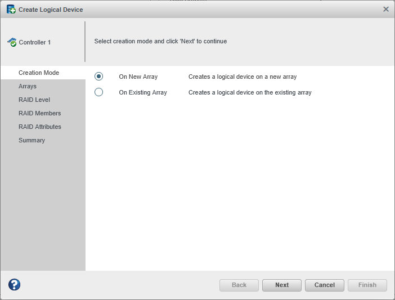Go to the Creation Mode step
The height and width of the screenshot is (300, 395).
pos(39,73)
